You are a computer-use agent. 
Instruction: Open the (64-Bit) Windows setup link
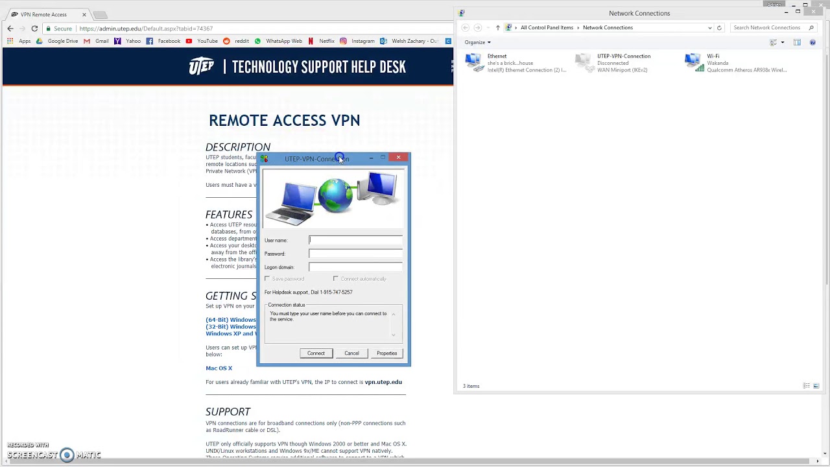click(231, 320)
